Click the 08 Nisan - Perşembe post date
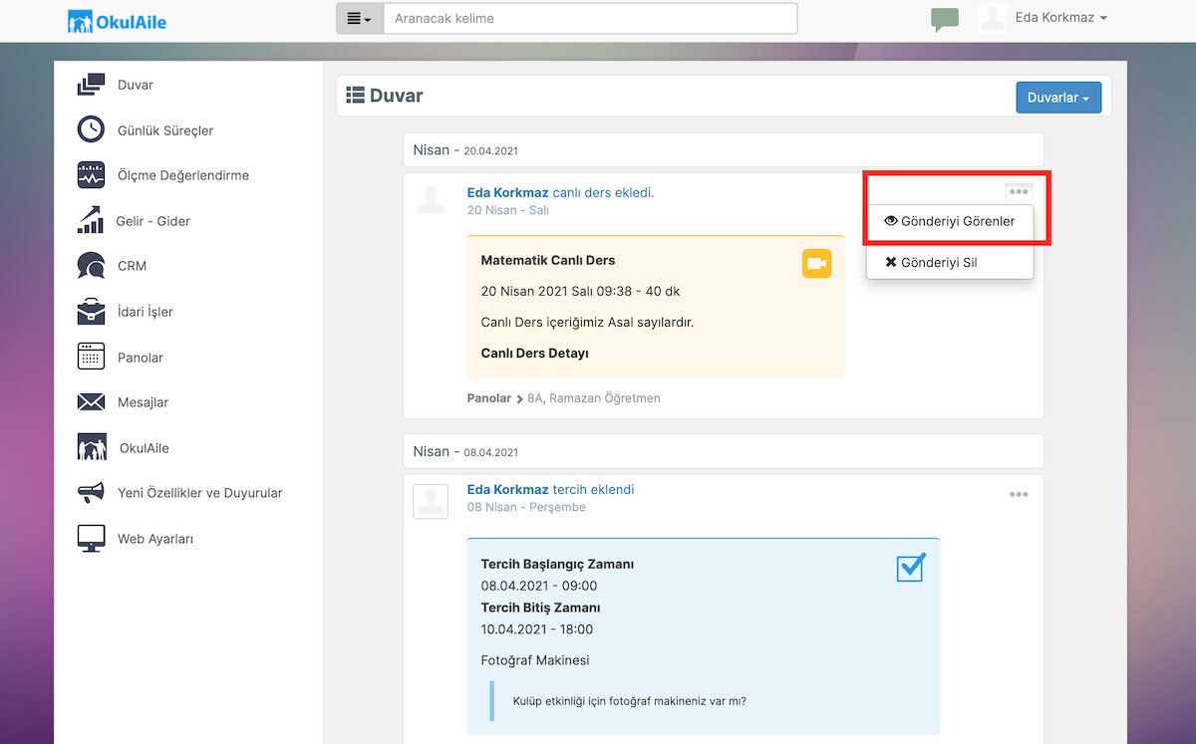 (526, 507)
